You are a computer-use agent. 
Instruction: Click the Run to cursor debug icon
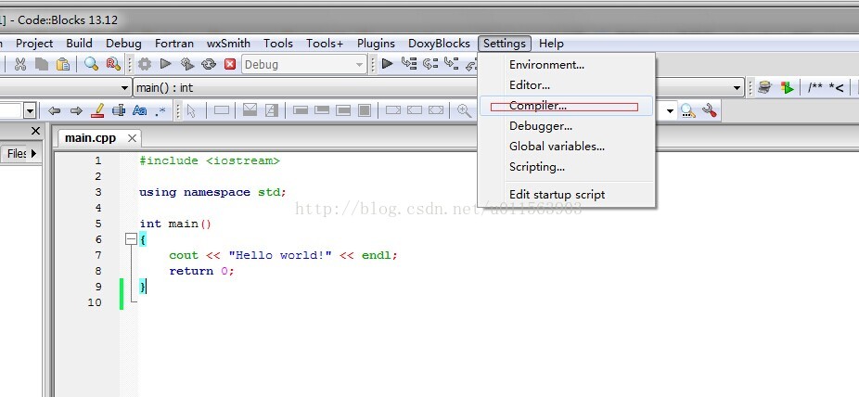409,63
